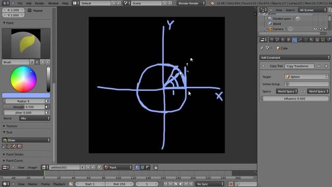Toggle the Repeat checkbox

point(30,10)
